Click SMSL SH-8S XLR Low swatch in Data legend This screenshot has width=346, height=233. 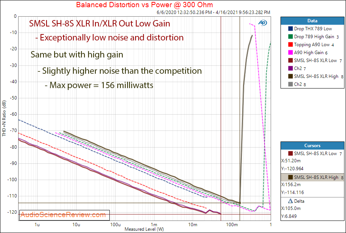click(290, 61)
